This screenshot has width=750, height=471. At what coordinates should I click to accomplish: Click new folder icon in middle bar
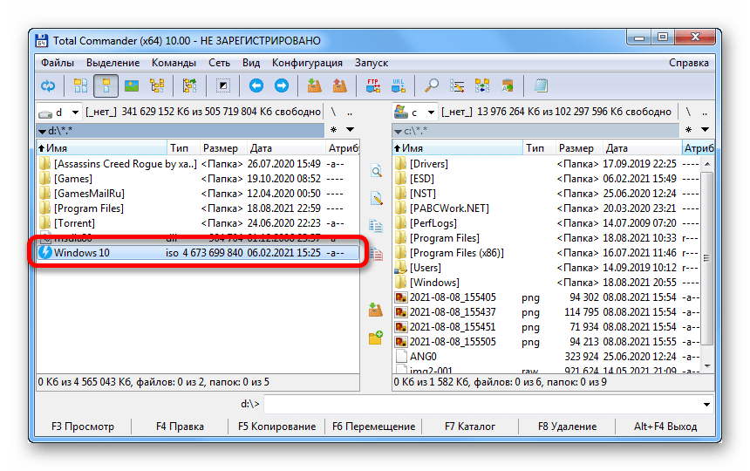(376, 338)
